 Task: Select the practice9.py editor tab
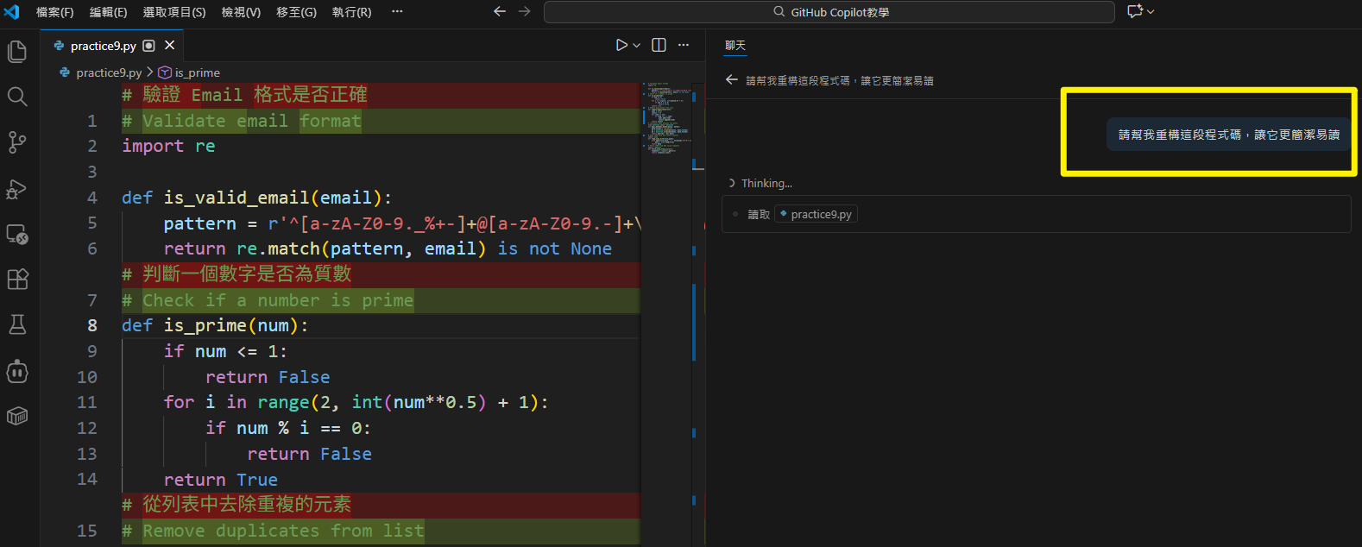tap(103, 46)
